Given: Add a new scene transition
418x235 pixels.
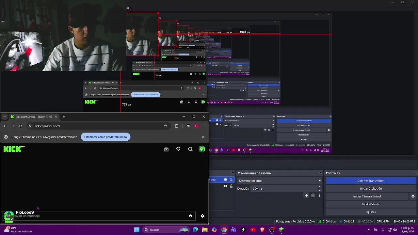Looking at the screenshot, I should coord(306,196).
